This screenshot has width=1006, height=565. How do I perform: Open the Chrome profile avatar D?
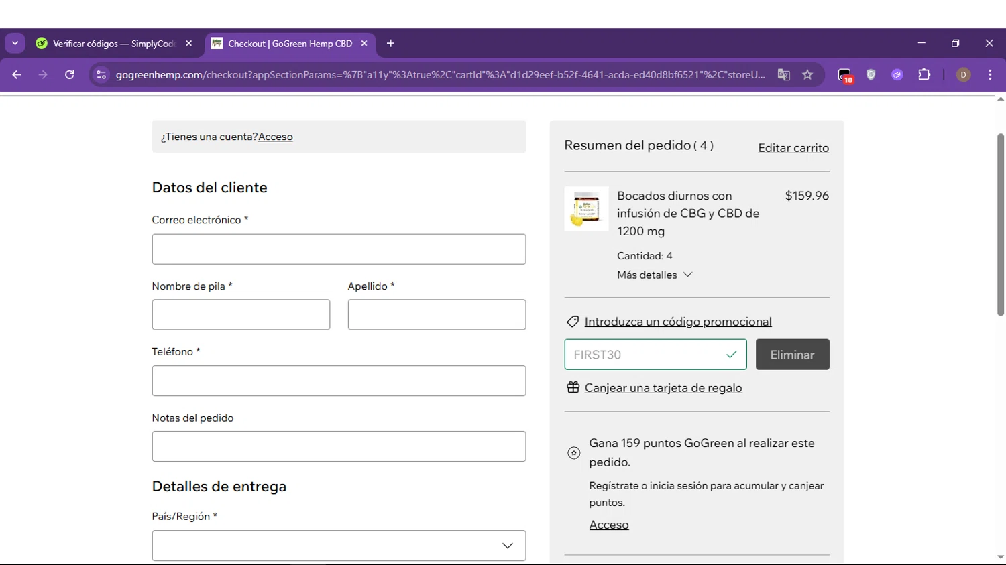click(963, 74)
